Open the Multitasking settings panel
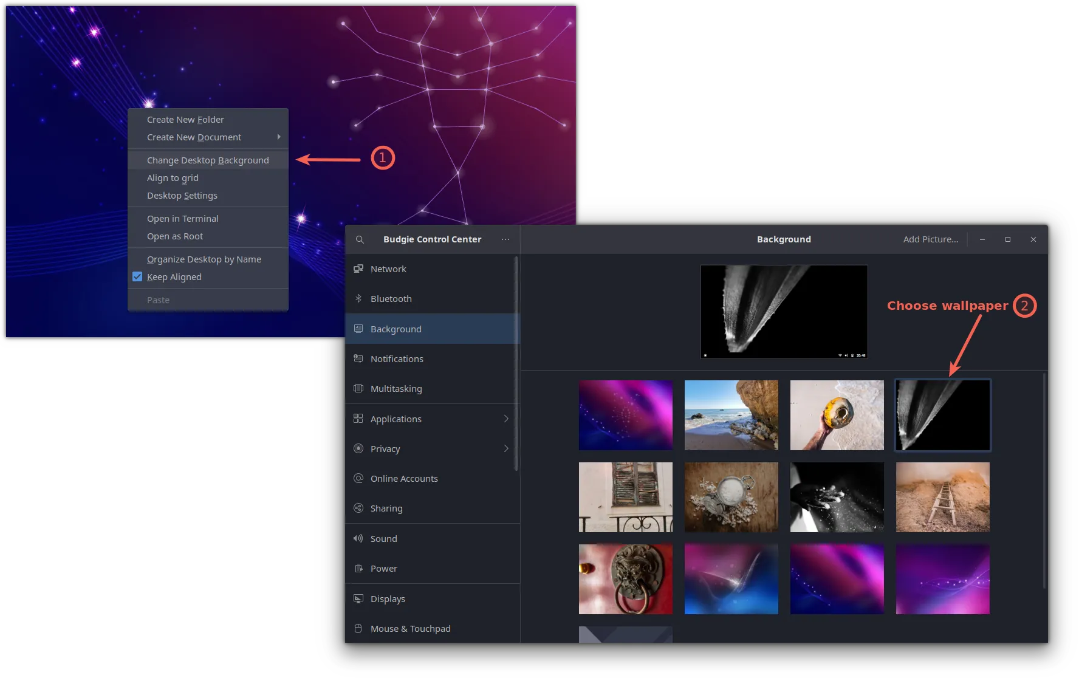1079x678 pixels. point(396,389)
